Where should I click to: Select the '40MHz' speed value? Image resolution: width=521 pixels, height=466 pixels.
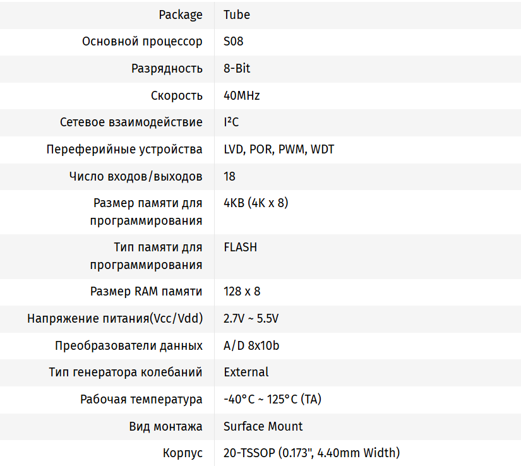(242, 95)
